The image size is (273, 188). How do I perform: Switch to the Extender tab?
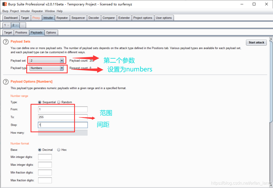124,18
